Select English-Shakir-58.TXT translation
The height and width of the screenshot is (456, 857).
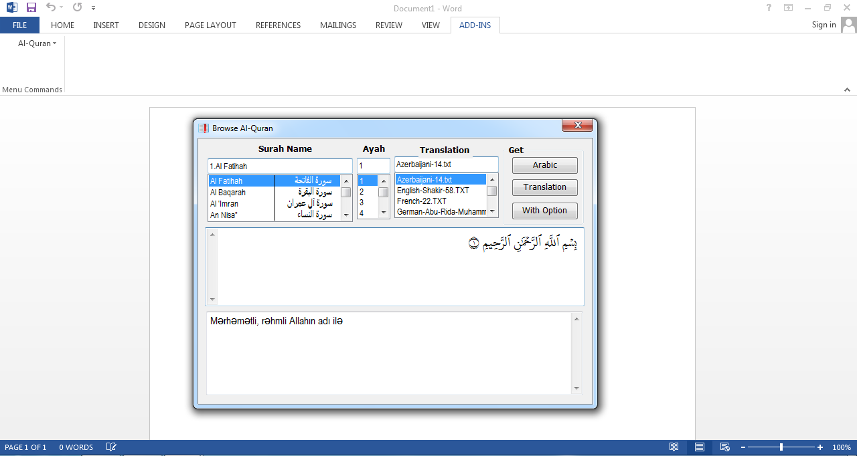click(x=441, y=190)
